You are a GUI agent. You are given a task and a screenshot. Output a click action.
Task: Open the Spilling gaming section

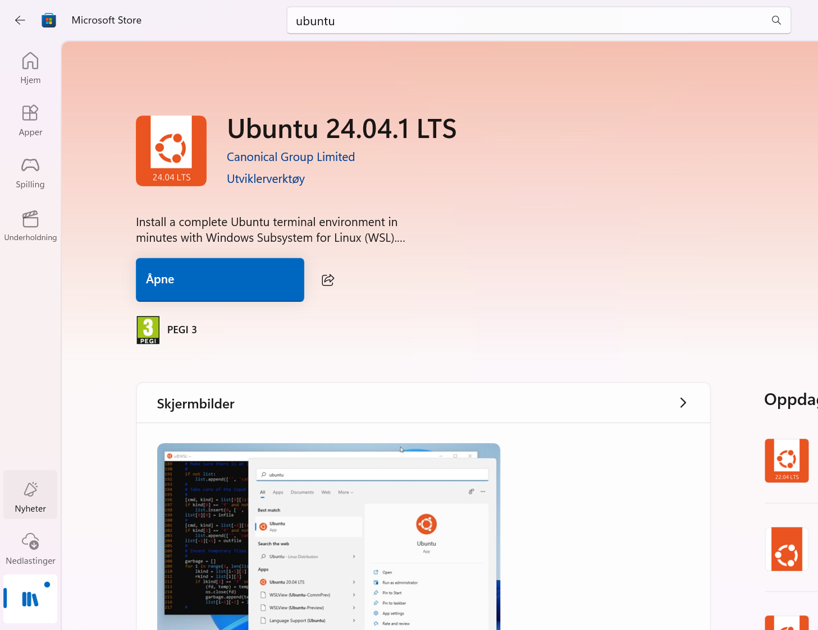pyautogui.click(x=30, y=173)
